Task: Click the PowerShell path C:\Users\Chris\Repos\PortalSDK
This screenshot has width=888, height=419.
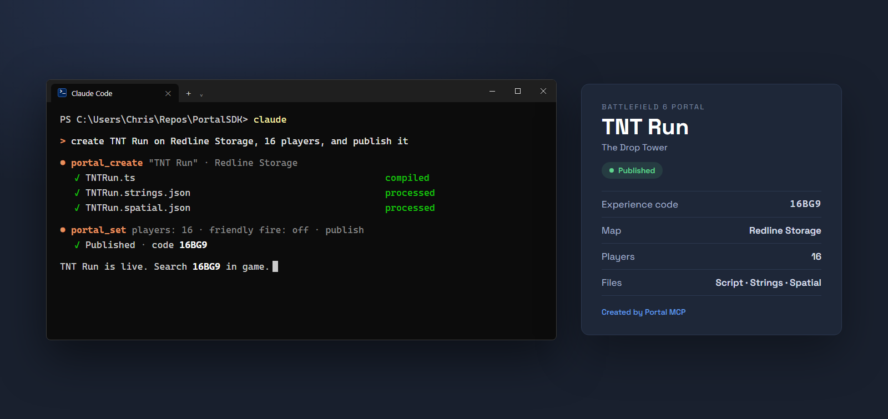Action: coord(159,119)
